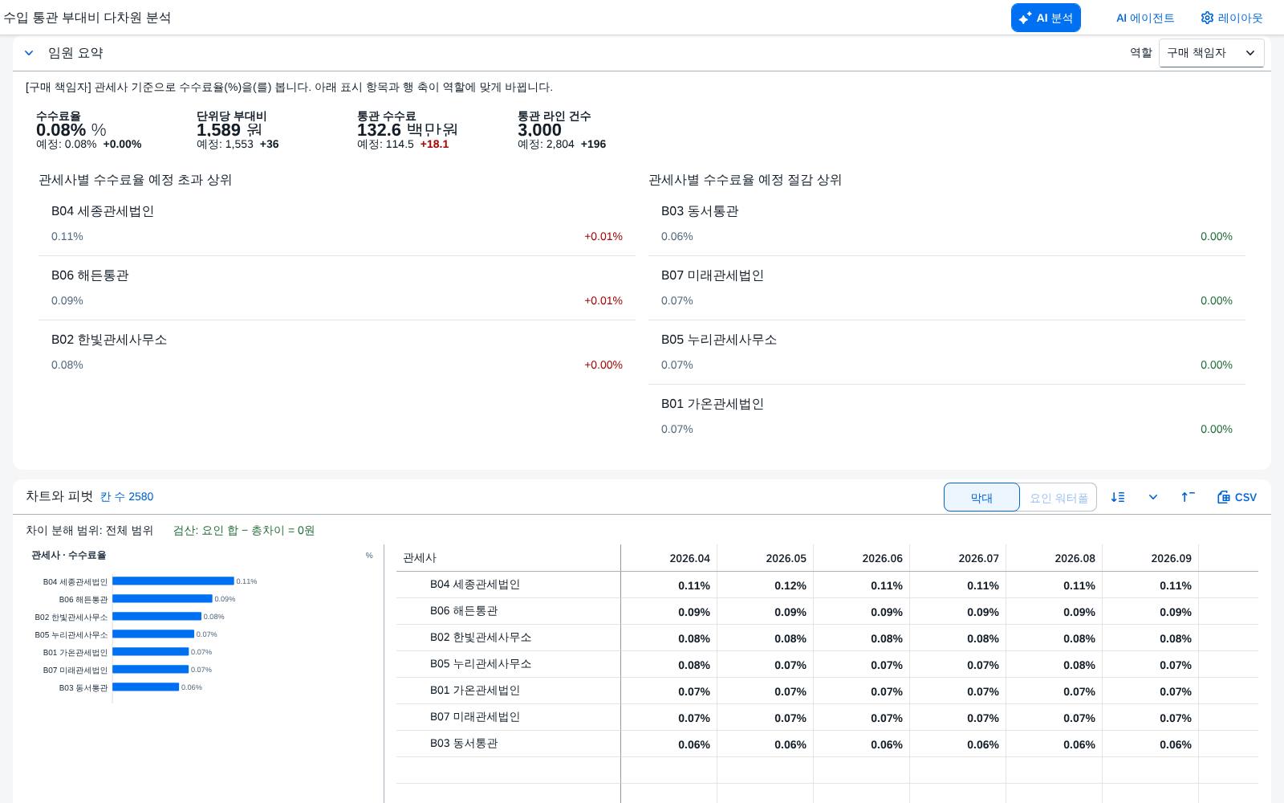
Task: Select the 2026.04 column header
Action: [x=669, y=558]
